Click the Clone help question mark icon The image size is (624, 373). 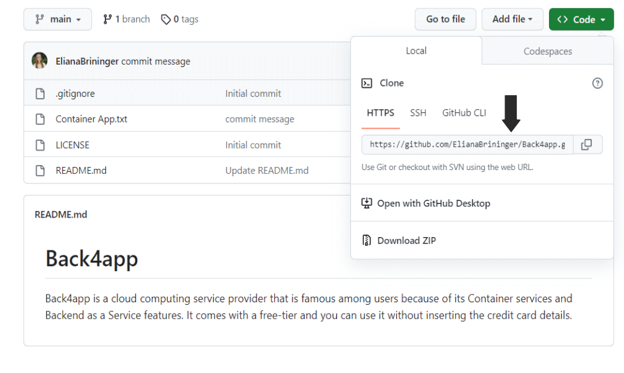pyautogui.click(x=597, y=83)
